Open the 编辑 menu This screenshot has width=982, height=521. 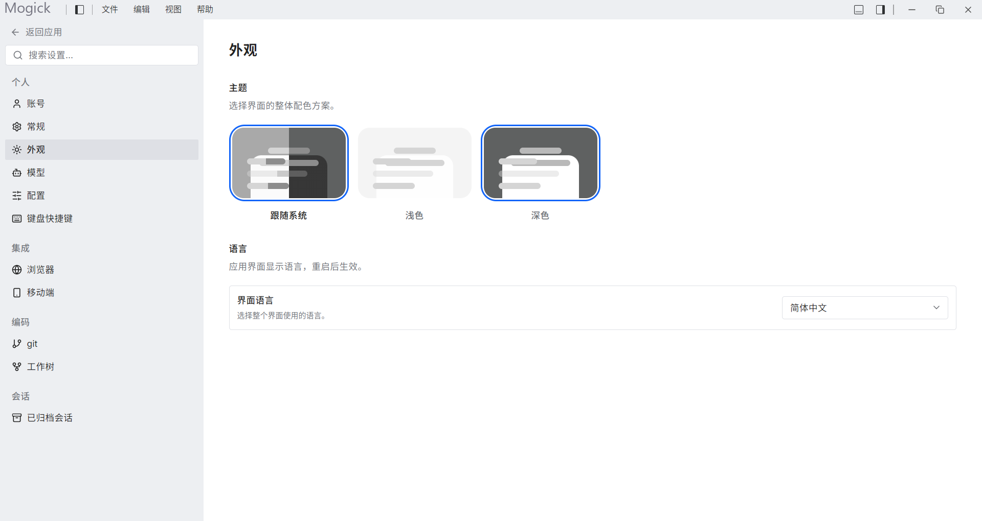pyautogui.click(x=142, y=10)
